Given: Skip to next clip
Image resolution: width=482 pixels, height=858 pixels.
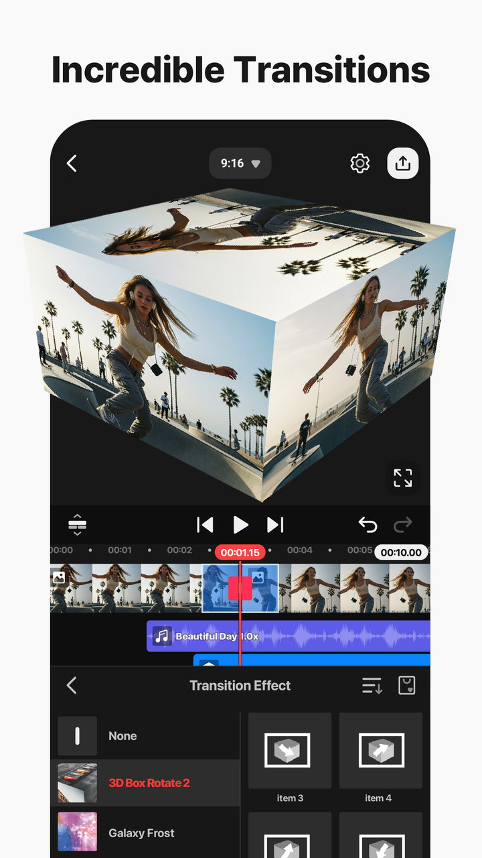Looking at the screenshot, I should 275,525.
